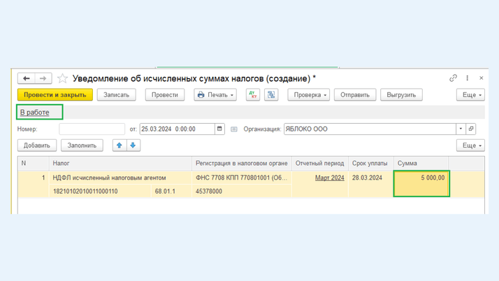Show Дт/Кт postings icon
Viewport: 499px width, 281px height.
253,95
